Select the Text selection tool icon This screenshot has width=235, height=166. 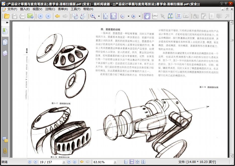coord(178,16)
